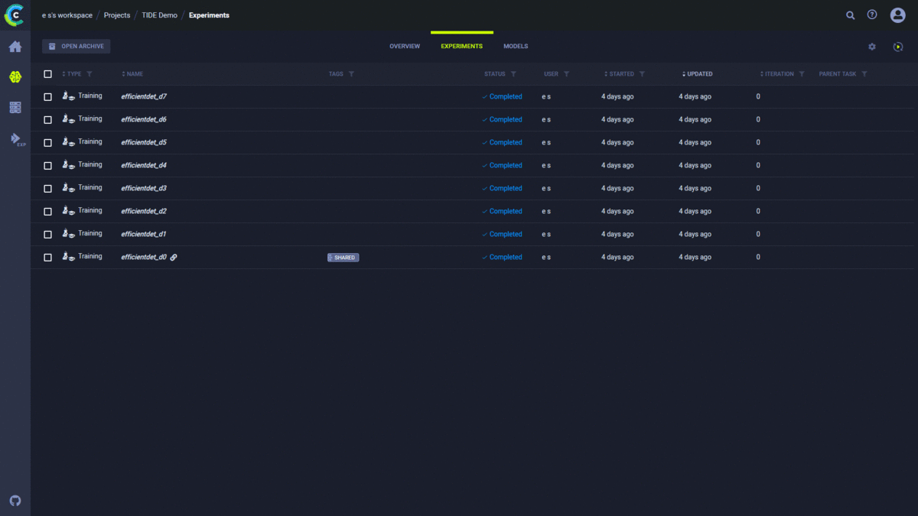Check the efficientdet_d0 row checkbox
This screenshot has height=516, width=918.
pos(47,258)
